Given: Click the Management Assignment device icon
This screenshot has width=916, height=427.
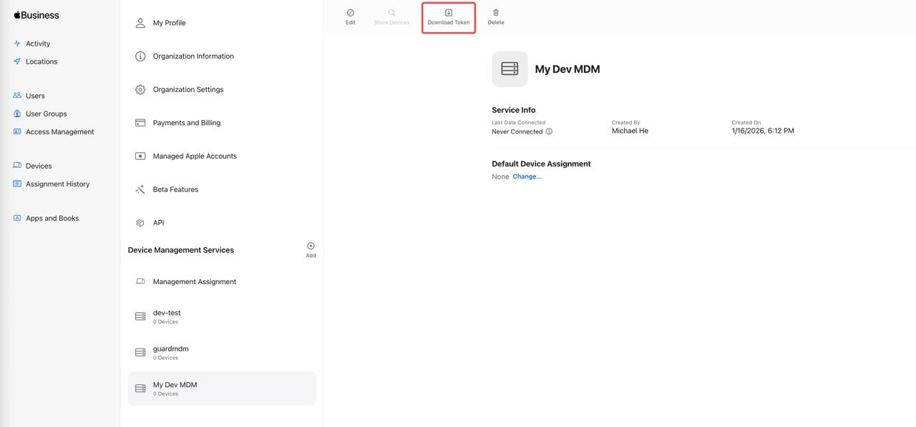Looking at the screenshot, I should click(140, 281).
